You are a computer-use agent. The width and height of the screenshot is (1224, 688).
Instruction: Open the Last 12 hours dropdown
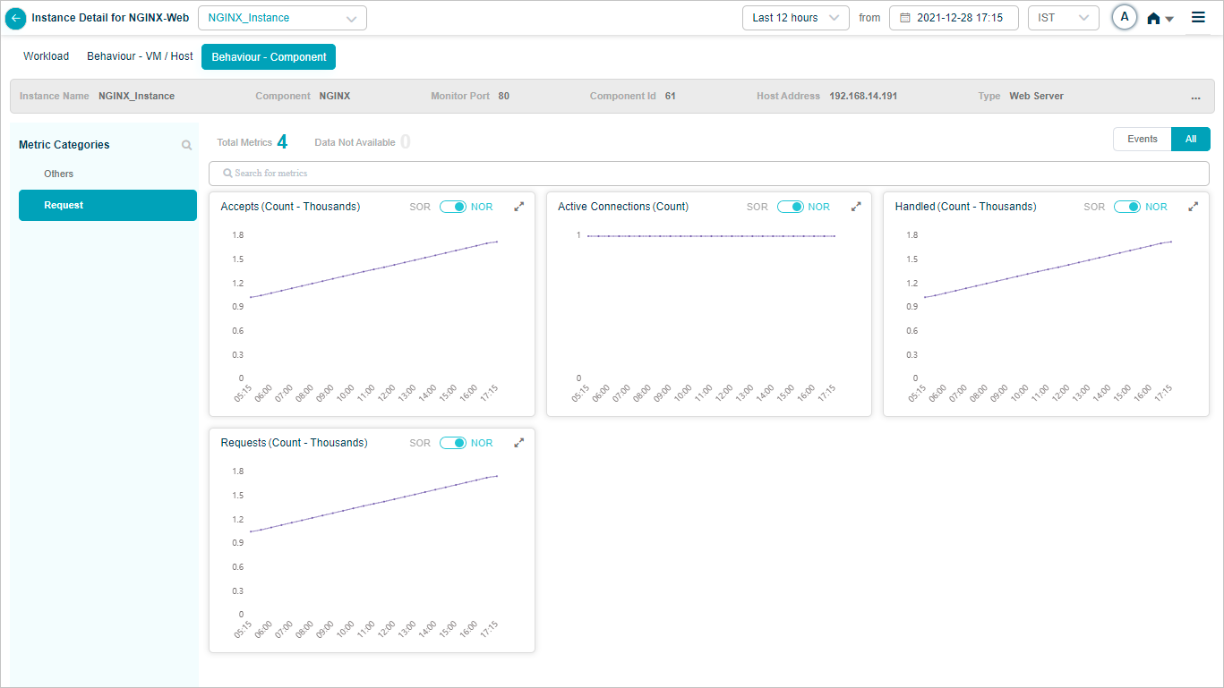coord(795,18)
